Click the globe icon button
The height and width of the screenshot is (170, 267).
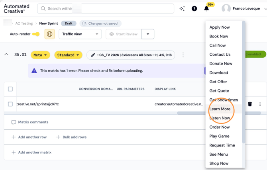pyautogui.click(x=49, y=34)
